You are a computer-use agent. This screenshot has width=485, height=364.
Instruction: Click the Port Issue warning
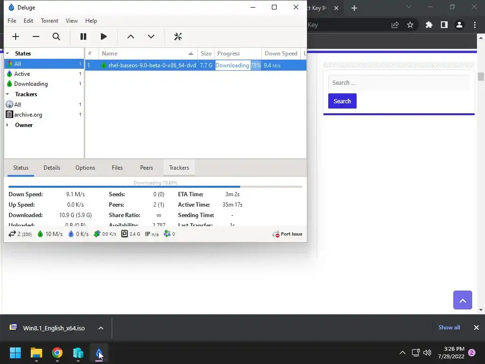point(287,234)
